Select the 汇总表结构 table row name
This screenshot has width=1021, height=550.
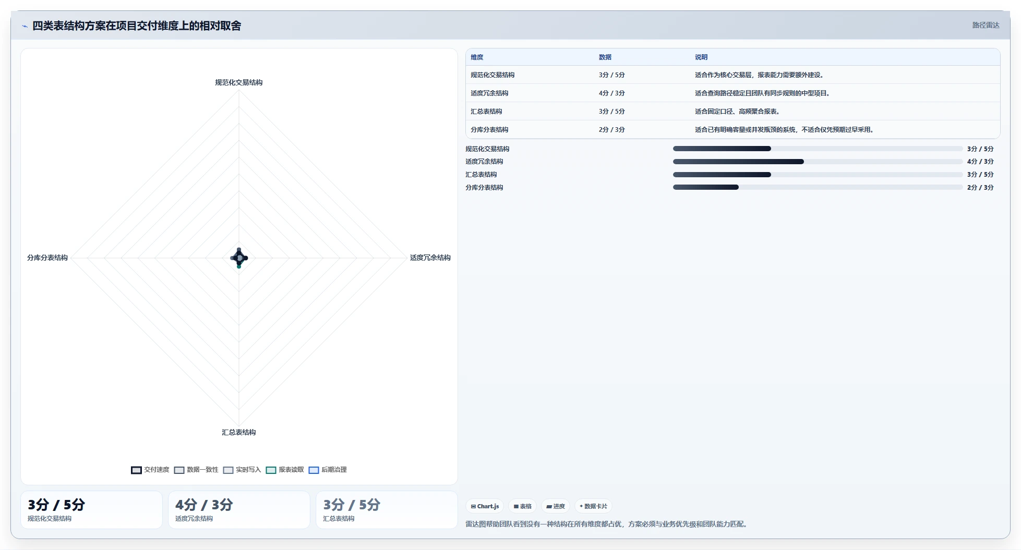click(486, 112)
